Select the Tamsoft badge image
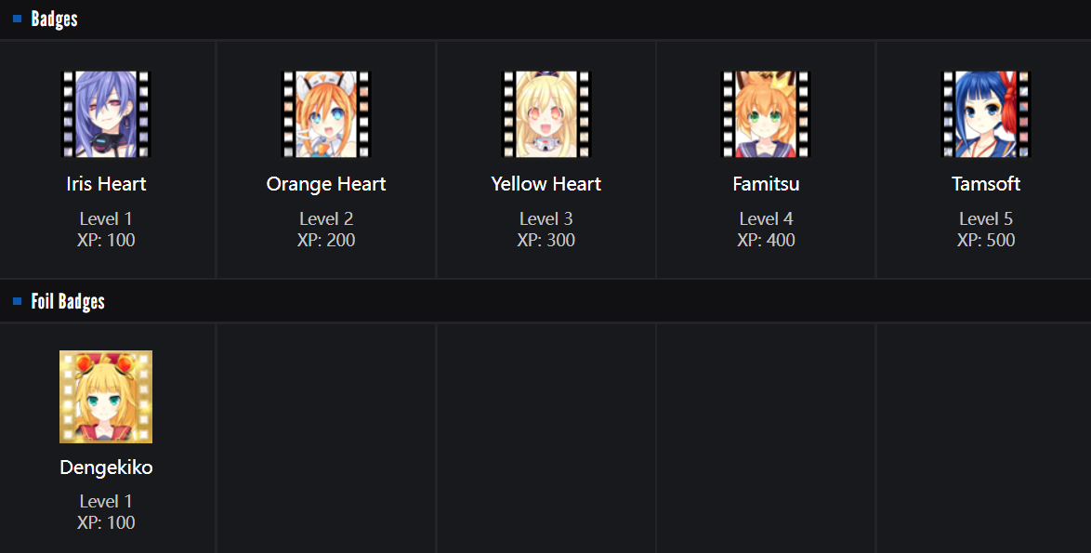Screen dimensions: 1091x553 [986, 114]
